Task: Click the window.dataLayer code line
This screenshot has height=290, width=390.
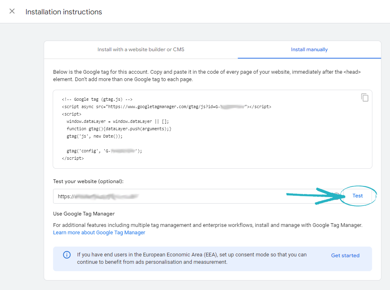Action: [117, 121]
